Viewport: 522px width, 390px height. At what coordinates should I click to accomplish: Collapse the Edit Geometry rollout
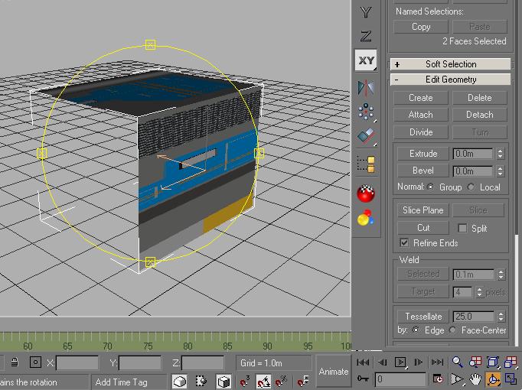point(450,80)
